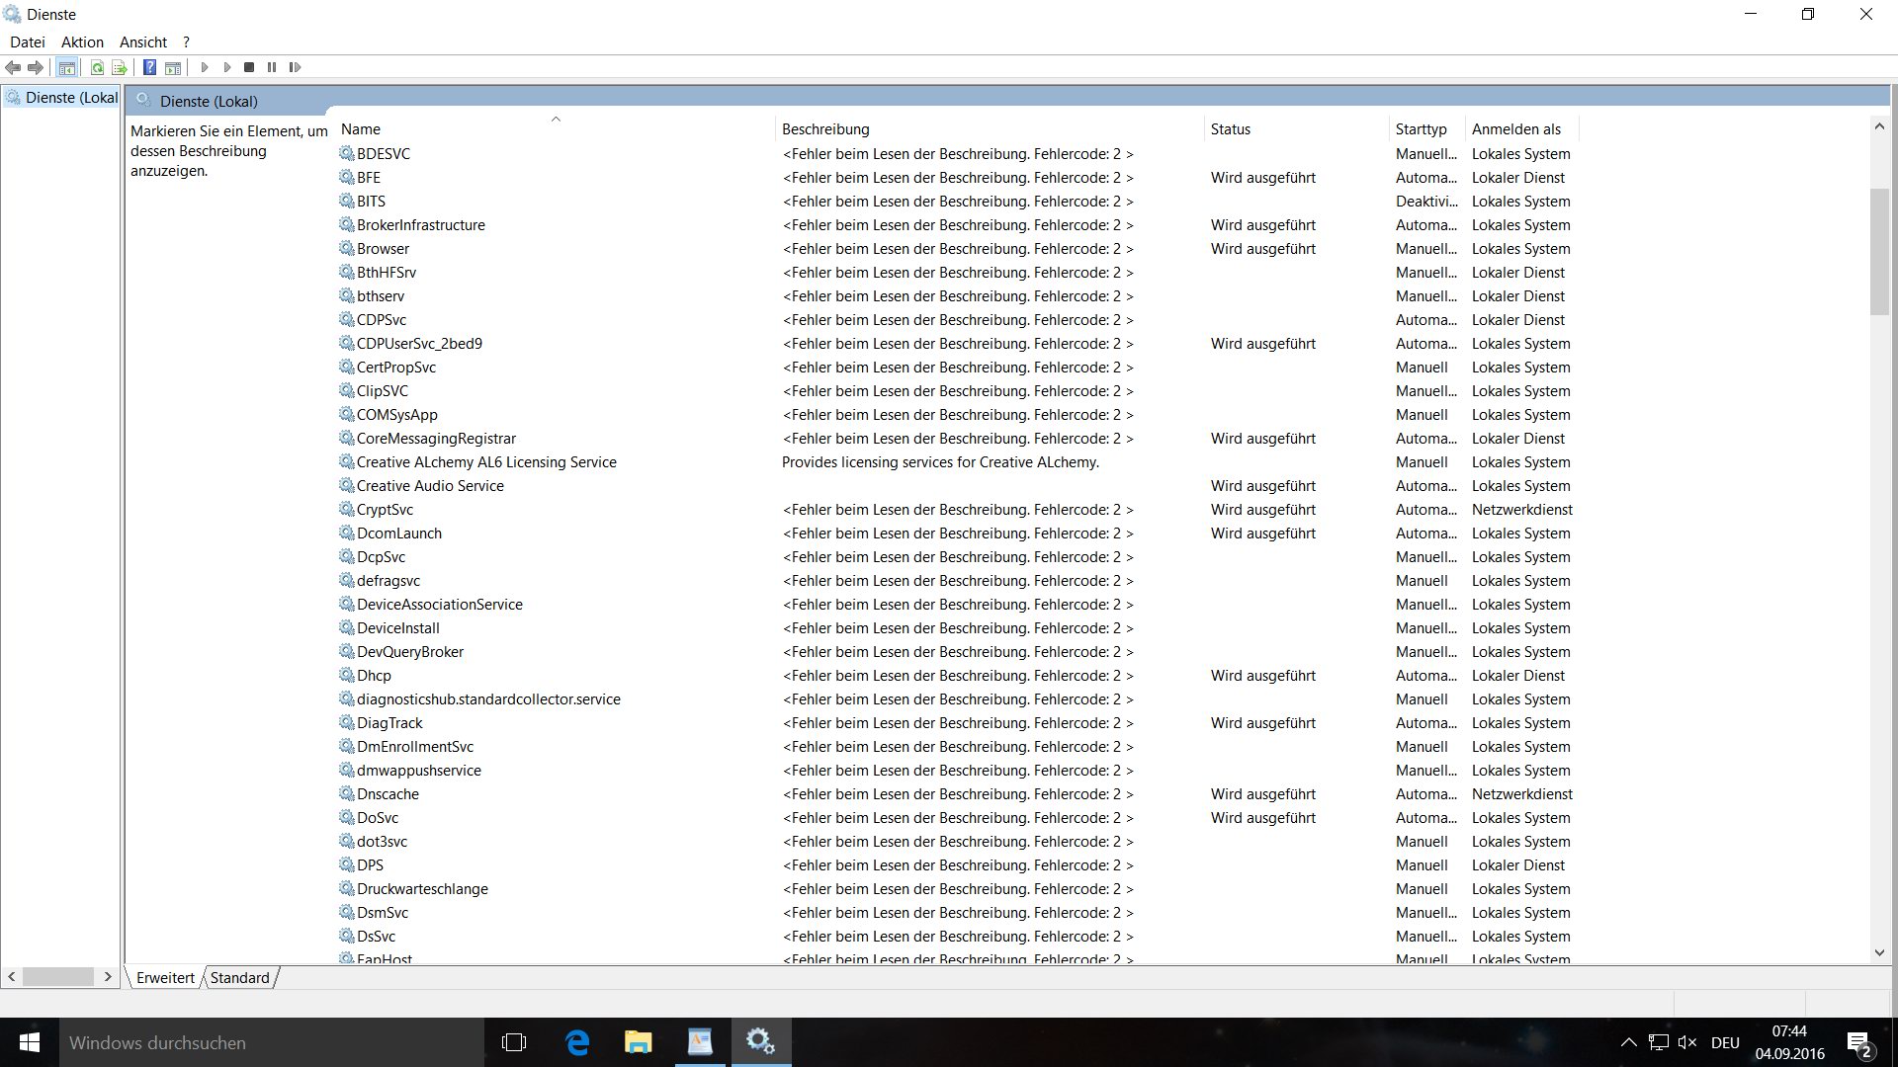Click the Back arrow in toolbar
This screenshot has height=1067, width=1898.
(x=13, y=67)
